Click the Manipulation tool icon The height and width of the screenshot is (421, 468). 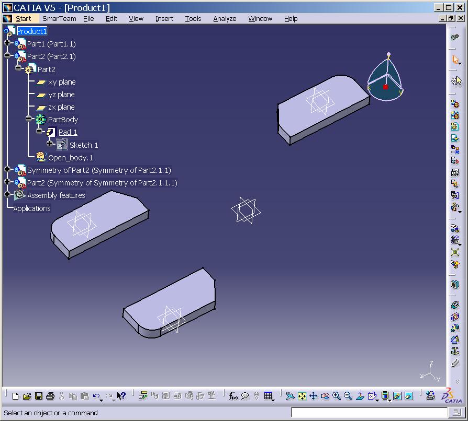(x=455, y=229)
